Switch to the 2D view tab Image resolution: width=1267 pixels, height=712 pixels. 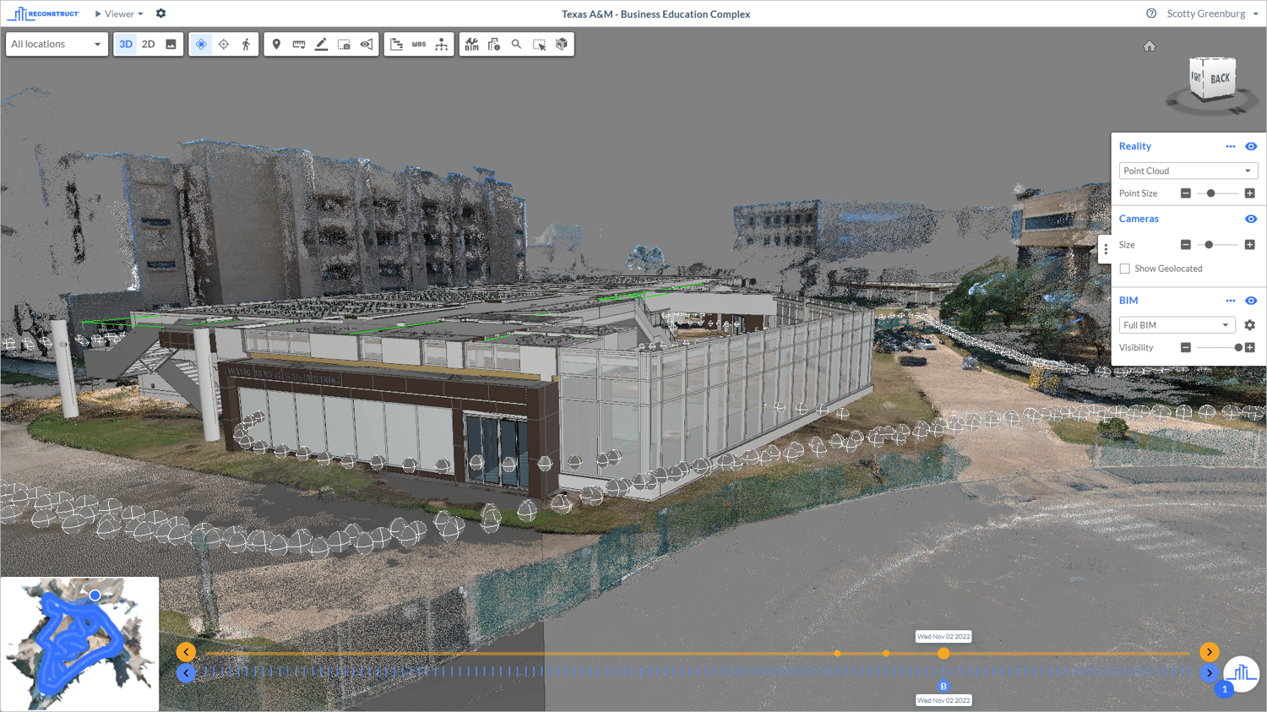pos(148,43)
